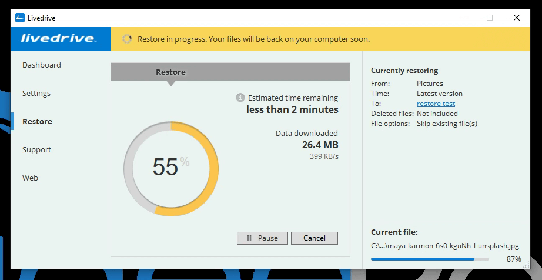542x280 pixels.
Task: Open the Dashboard section
Action: click(x=41, y=65)
